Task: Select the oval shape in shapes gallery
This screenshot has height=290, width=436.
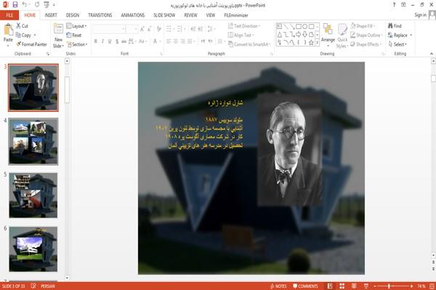Action: point(304,26)
